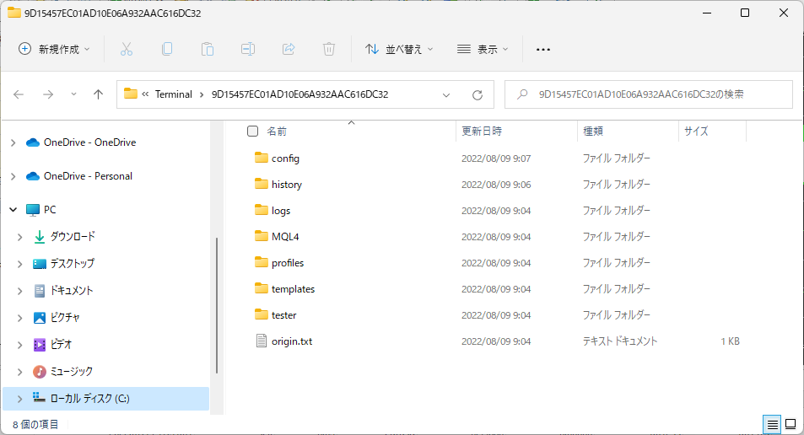804x435 pixels.
Task: Select the origin.txt document icon
Action: [x=262, y=341]
